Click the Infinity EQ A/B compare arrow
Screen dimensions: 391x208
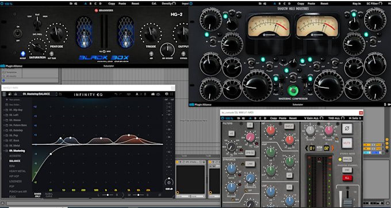point(141,94)
